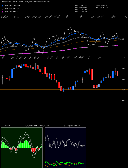Click the 804.40 EMA value label

pos(121,39)
